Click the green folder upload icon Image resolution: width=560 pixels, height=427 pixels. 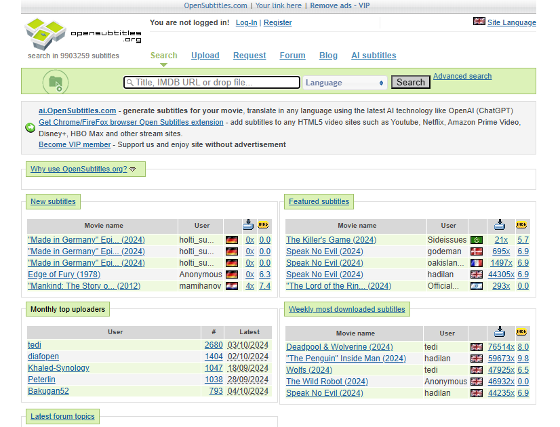[x=56, y=82]
